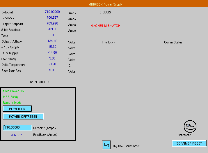The image size is (208, 153).
Task: Click the -15v Supply value -14.80
Action: (52, 53)
